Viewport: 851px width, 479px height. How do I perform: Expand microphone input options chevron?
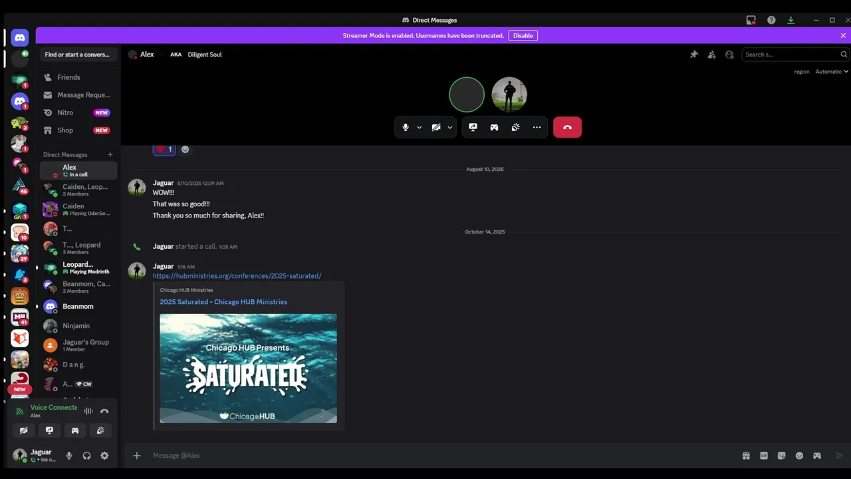(x=419, y=127)
